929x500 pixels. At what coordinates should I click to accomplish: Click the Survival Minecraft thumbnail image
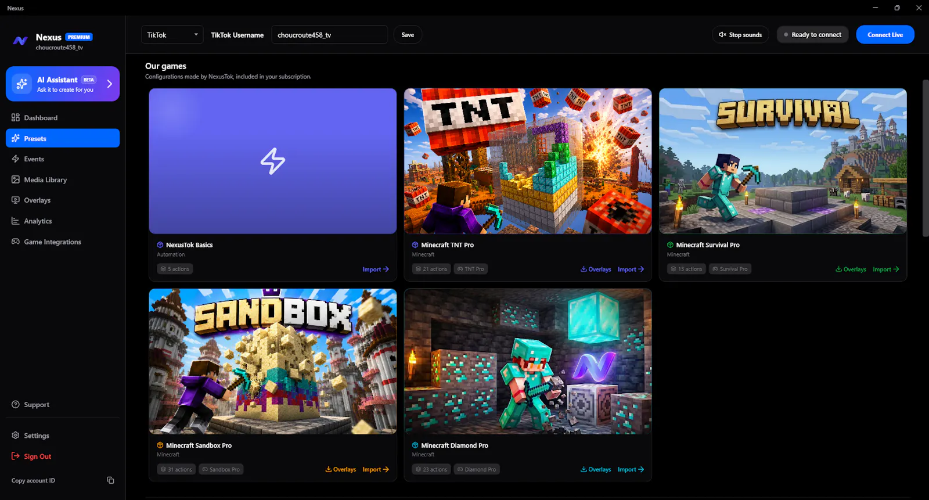coord(783,161)
